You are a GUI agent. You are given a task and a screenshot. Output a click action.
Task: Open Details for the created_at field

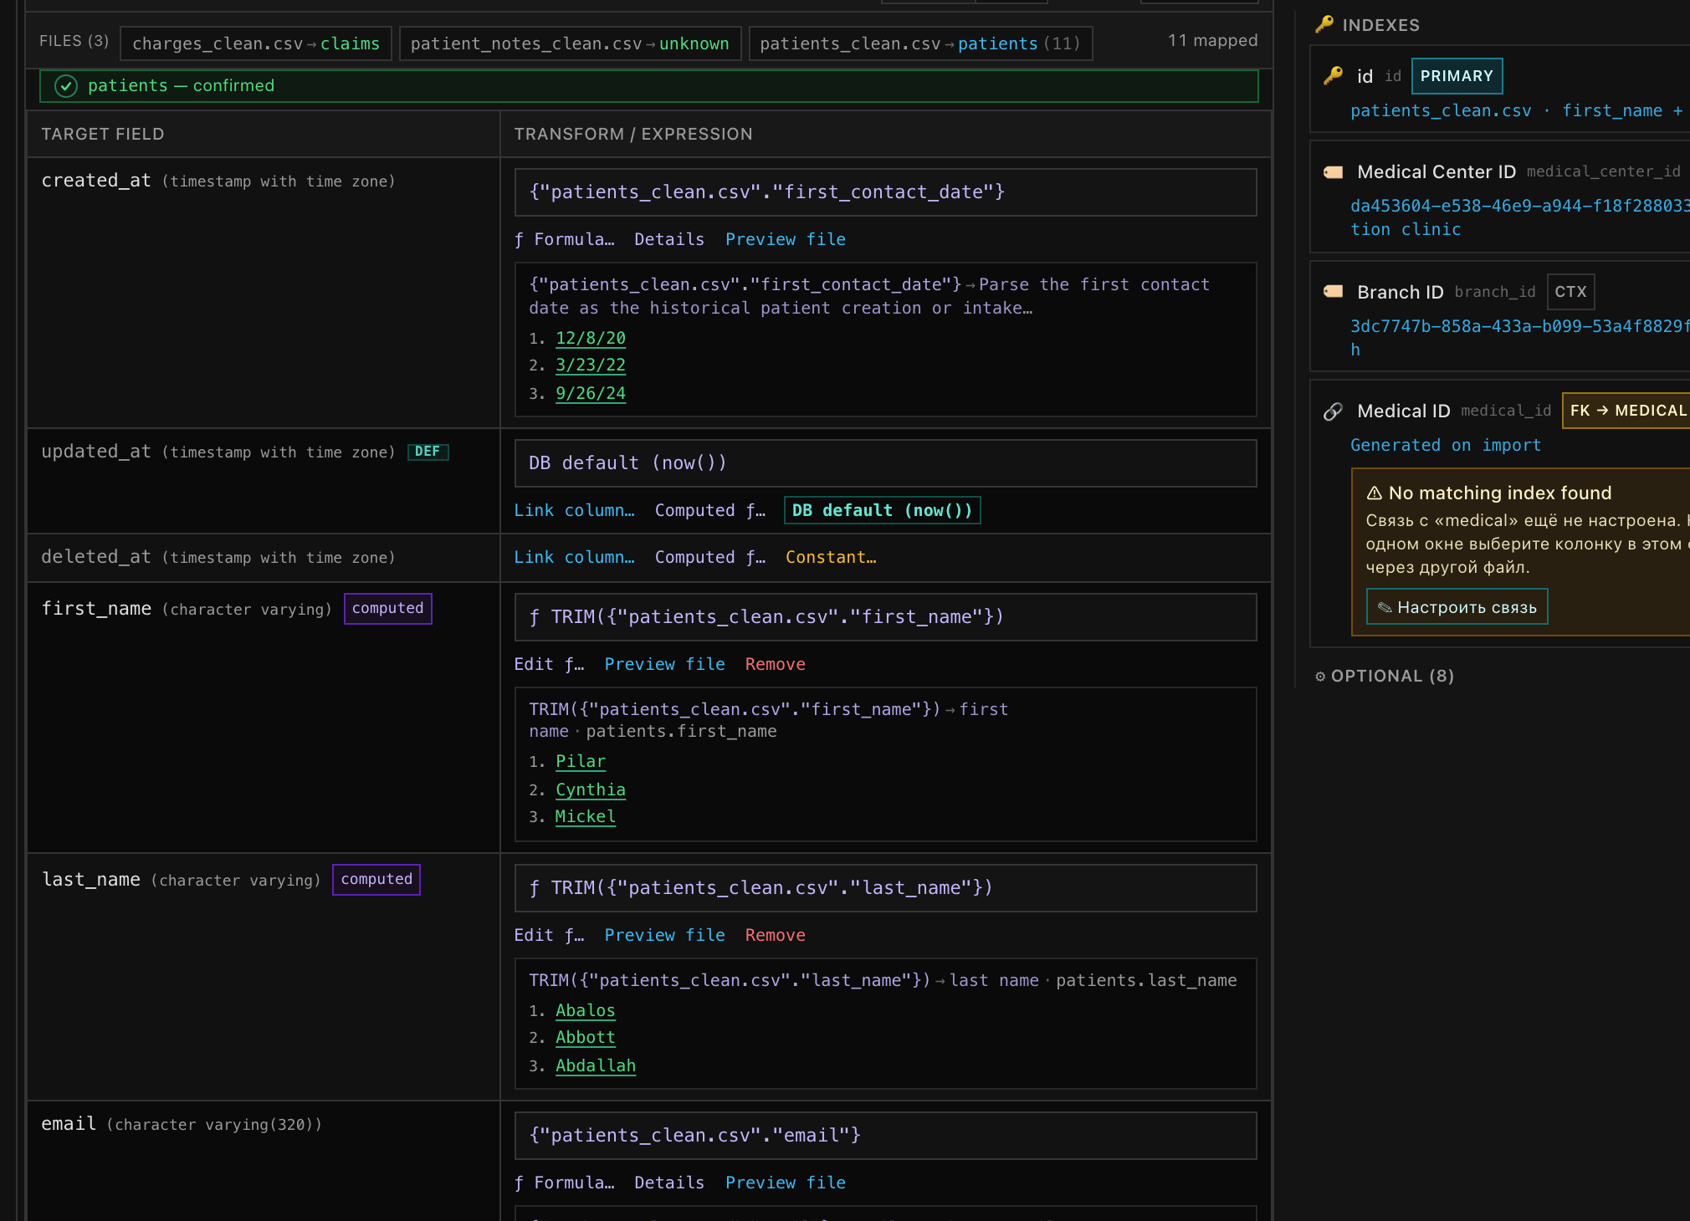click(x=669, y=239)
